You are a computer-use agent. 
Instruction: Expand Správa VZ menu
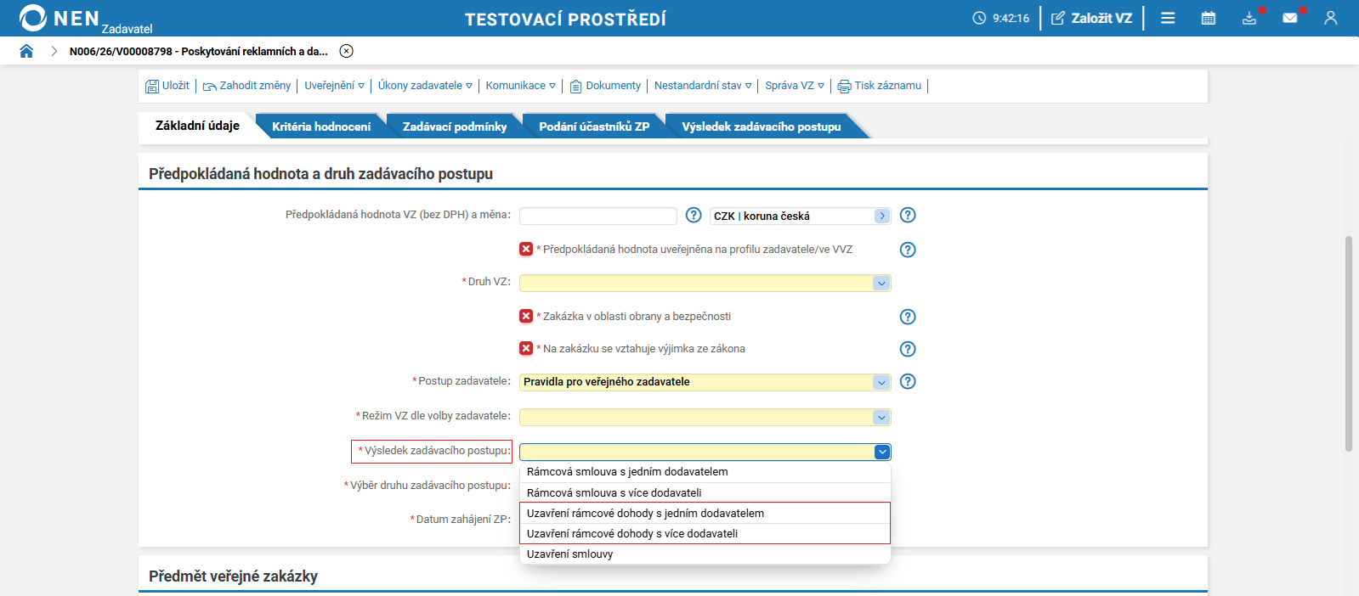click(x=795, y=86)
